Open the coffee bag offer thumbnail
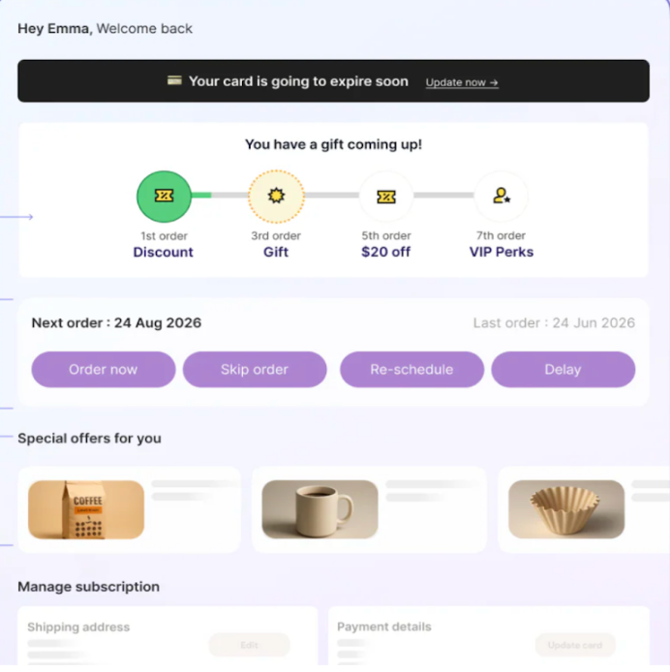The image size is (670, 672). tap(86, 509)
